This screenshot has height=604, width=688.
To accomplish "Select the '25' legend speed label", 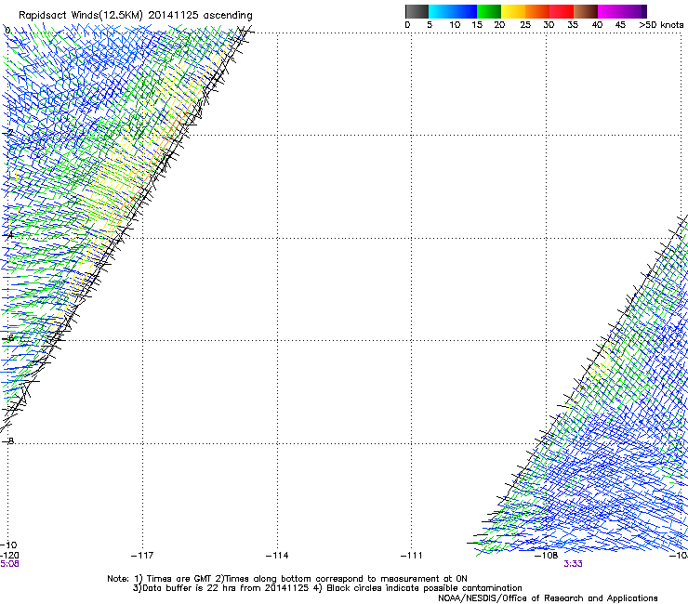I will click(525, 25).
